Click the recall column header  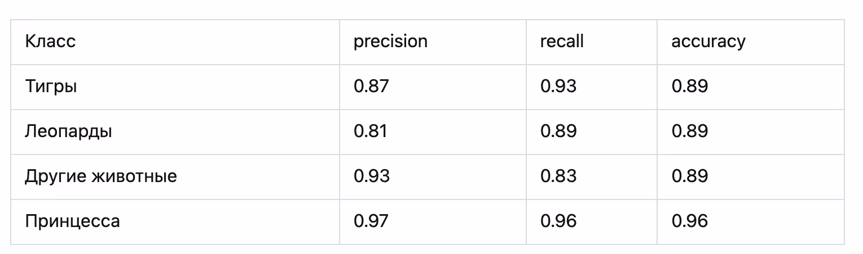coord(562,42)
